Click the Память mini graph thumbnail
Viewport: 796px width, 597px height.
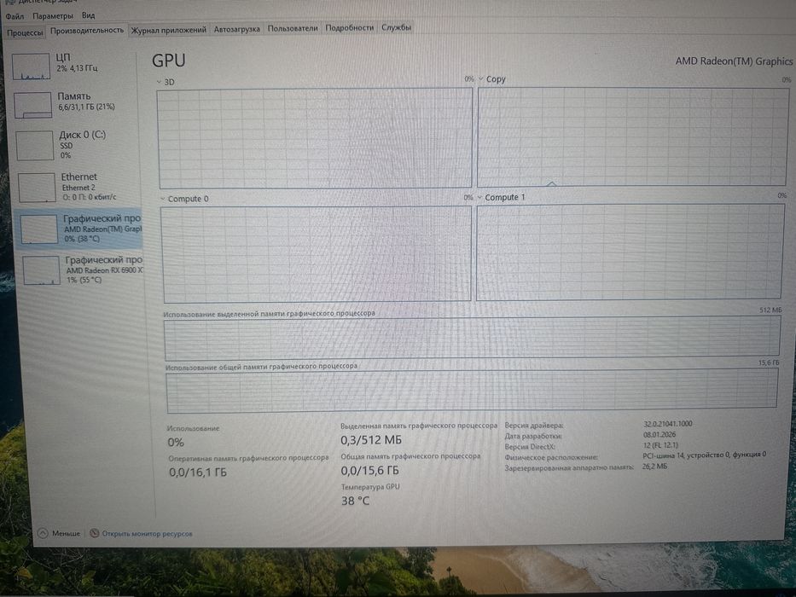click(x=33, y=105)
